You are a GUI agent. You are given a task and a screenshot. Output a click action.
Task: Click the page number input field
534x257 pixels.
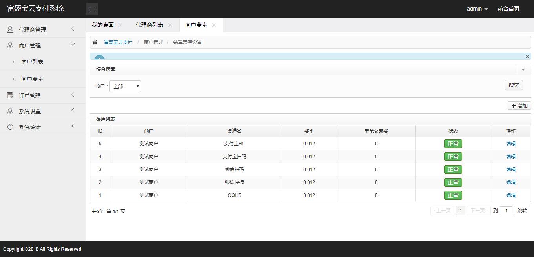click(506, 211)
